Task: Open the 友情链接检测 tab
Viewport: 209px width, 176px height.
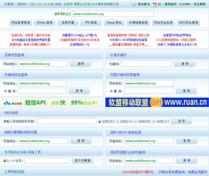Action: tap(138, 23)
